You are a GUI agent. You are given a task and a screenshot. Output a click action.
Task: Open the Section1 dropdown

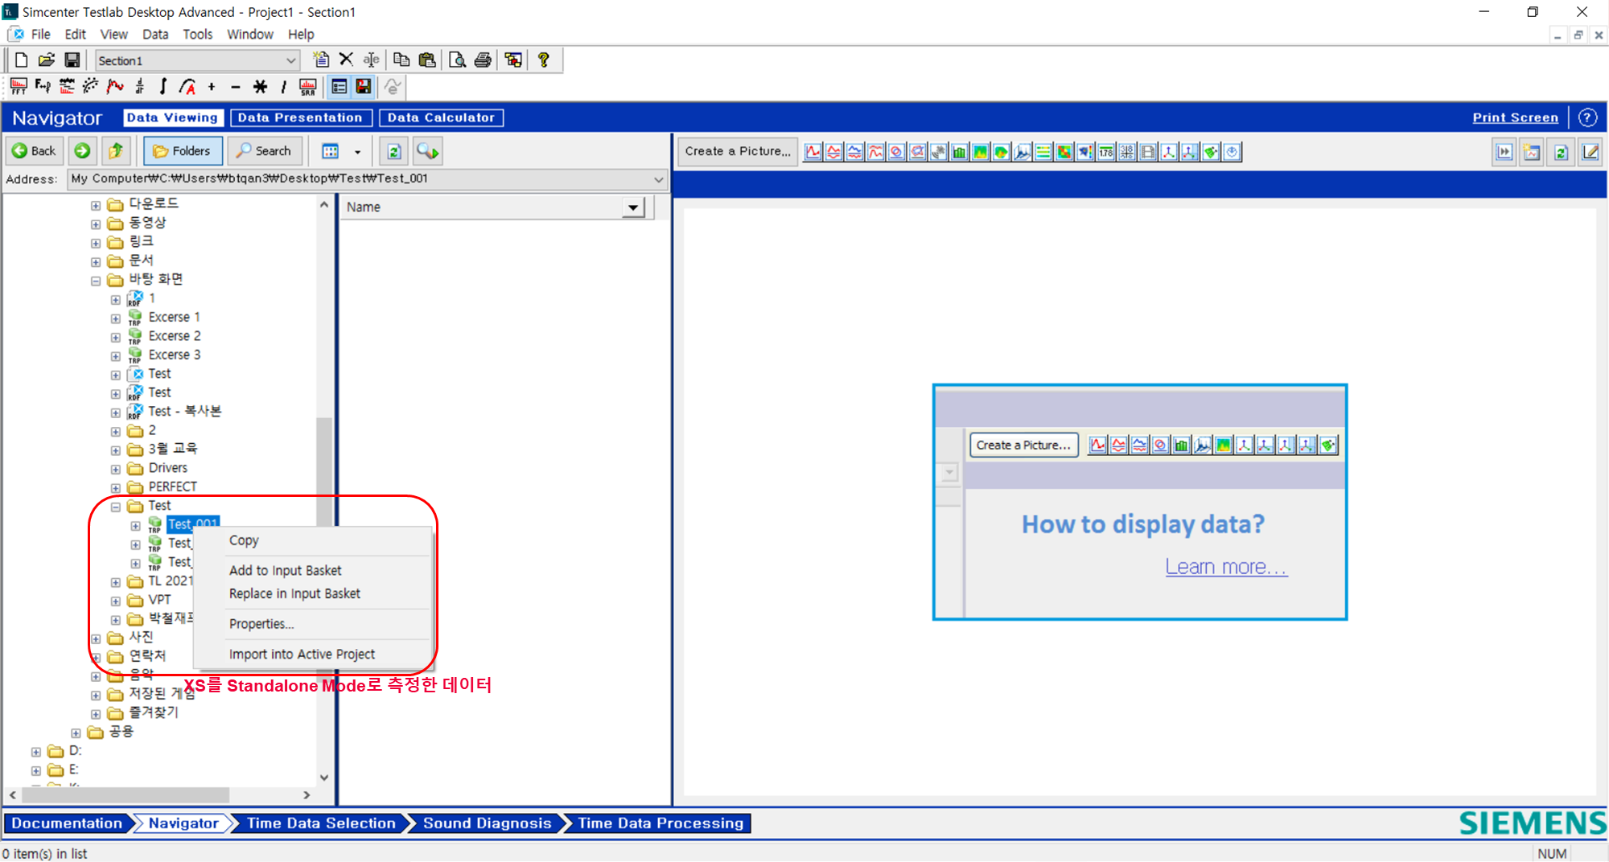[x=291, y=61]
